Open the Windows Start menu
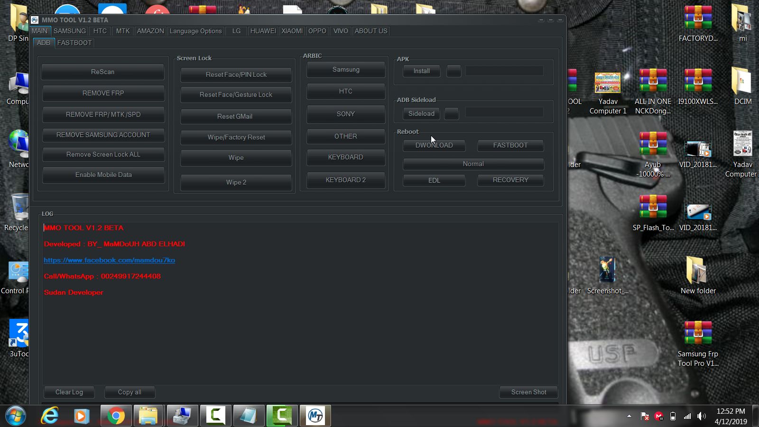Screen dimensions: 759x427 pyautogui.click(x=16, y=416)
